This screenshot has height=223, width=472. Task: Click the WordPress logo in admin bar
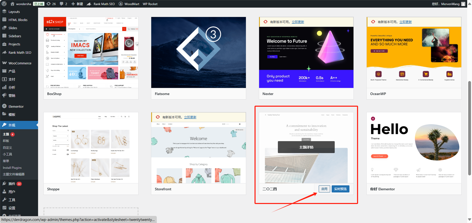coord(4,4)
